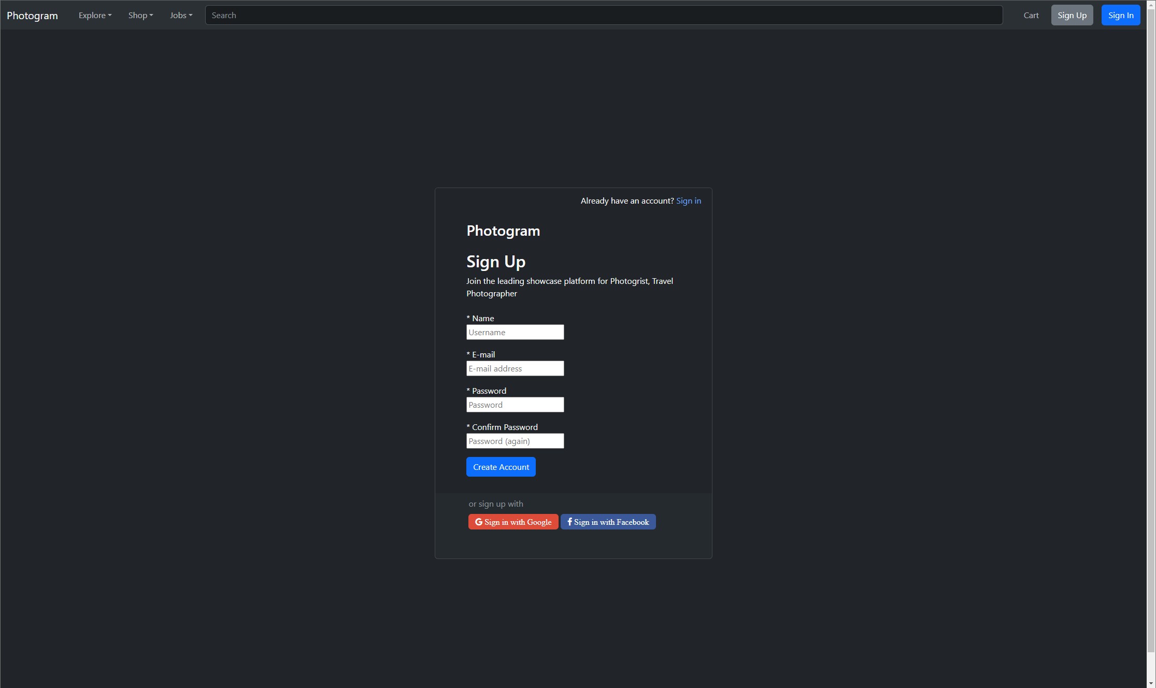Select the Password input field
The height and width of the screenshot is (688, 1156).
(515, 405)
